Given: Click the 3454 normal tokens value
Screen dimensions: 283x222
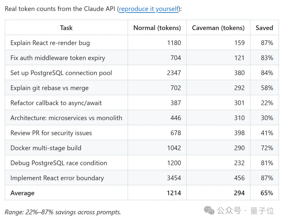Looking at the screenshot, I should pyautogui.click(x=174, y=178).
